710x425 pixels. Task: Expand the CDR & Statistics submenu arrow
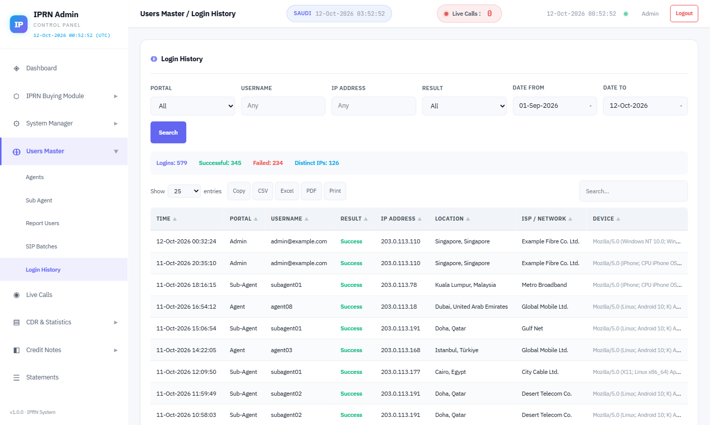(x=116, y=322)
